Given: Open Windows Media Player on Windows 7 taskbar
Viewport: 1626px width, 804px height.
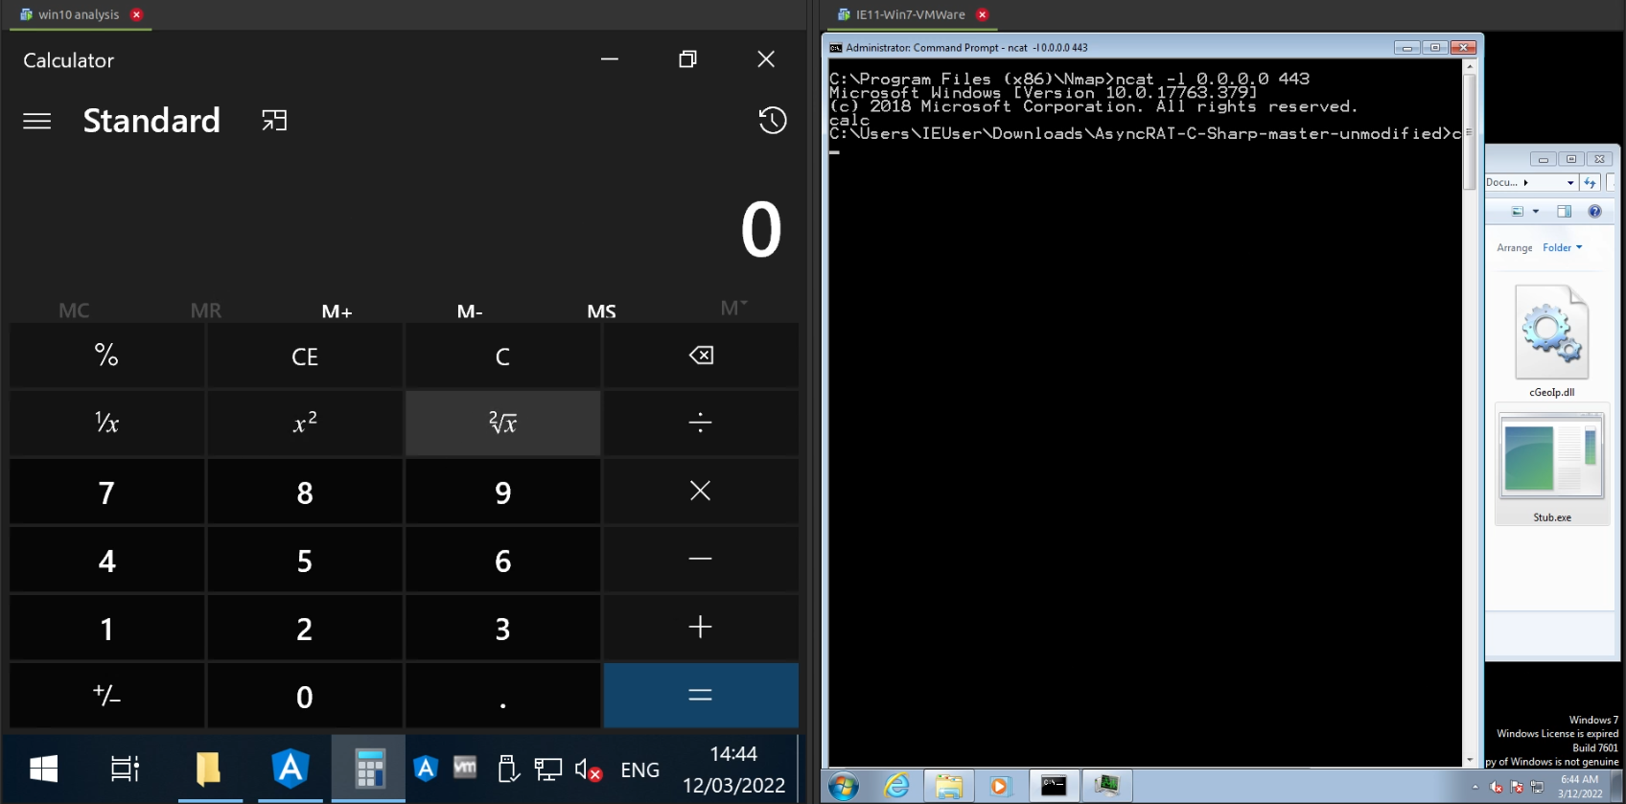Looking at the screenshot, I should coord(1000,786).
